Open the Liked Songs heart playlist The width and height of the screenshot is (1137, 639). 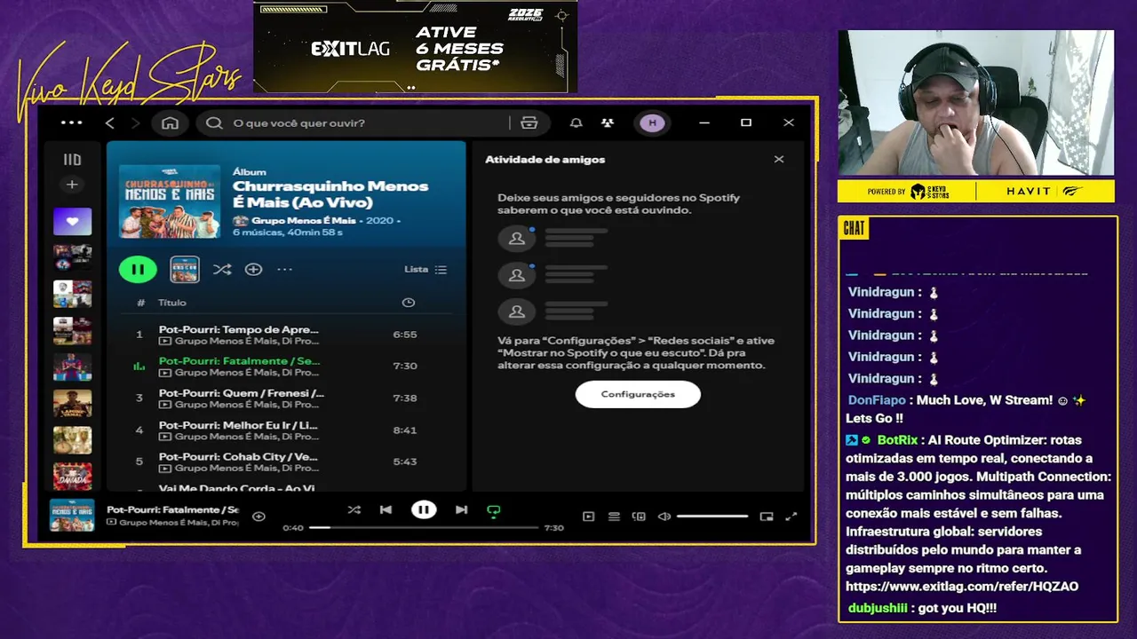coord(72,221)
